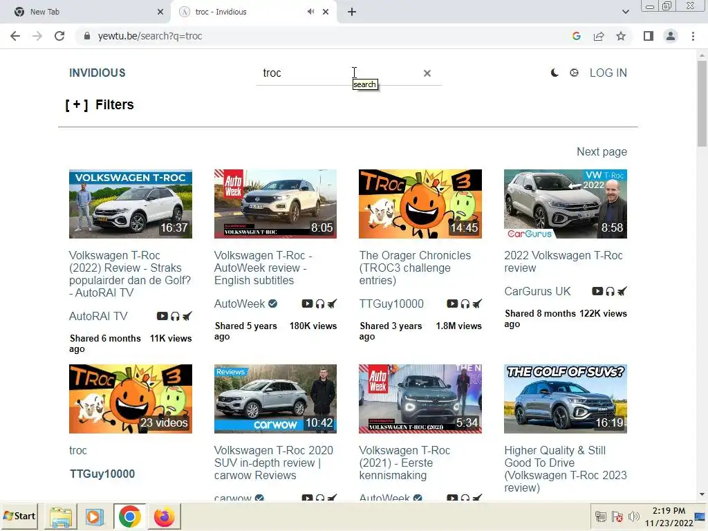
Task: Open tab search dropdown chevron
Action: (x=625, y=12)
